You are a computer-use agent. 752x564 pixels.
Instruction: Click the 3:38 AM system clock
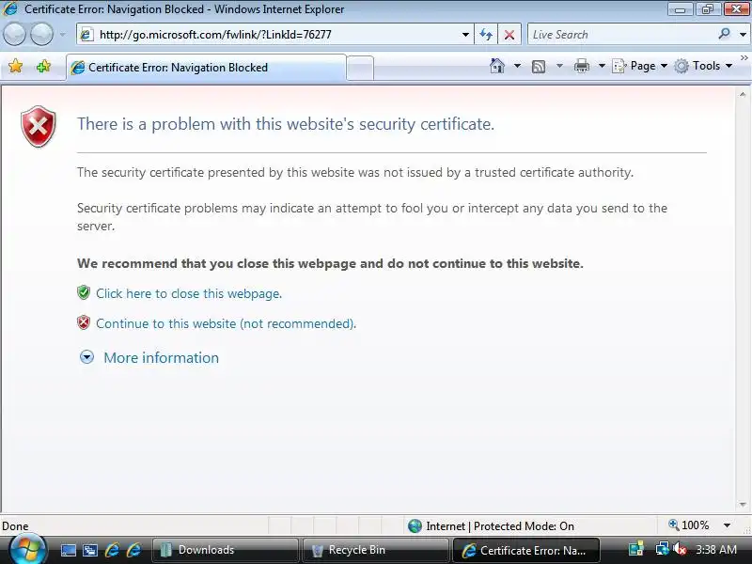click(715, 550)
